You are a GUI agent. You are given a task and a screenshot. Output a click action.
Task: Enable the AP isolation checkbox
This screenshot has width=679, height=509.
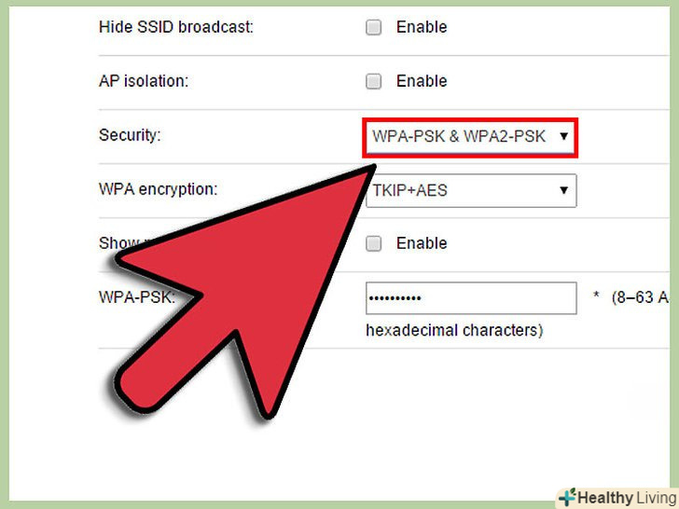tap(373, 81)
